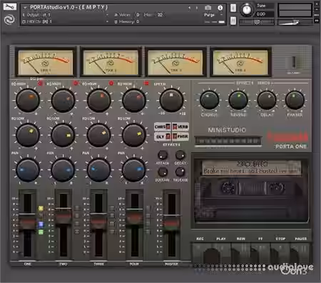Image resolution: width=321 pixels, height=283 pixels.
Task: Adjust the Delay effect send knob
Action: coord(267,100)
